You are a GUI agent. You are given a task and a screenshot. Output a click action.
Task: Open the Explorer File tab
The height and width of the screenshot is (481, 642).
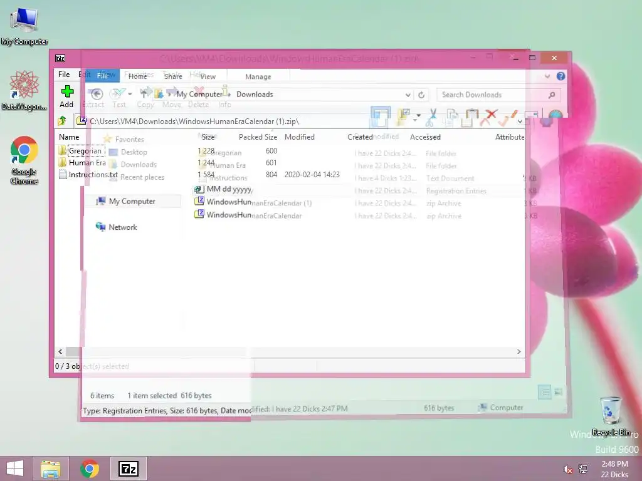pyautogui.click(x=102, y=76)
